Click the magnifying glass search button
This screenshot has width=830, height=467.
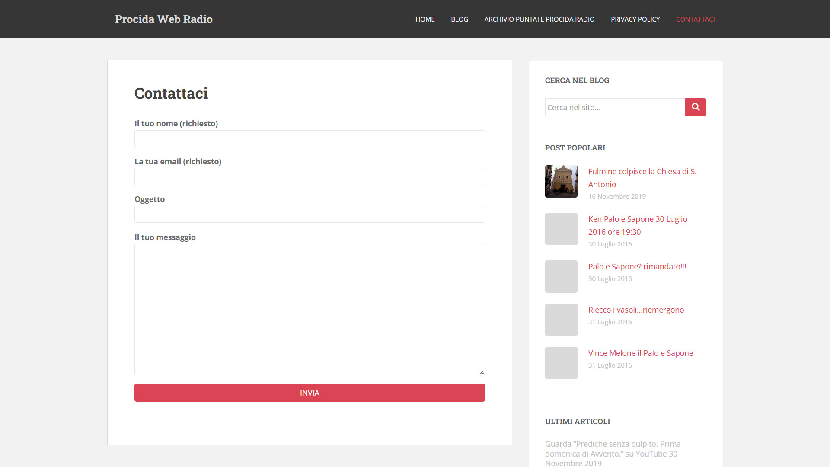695,107
